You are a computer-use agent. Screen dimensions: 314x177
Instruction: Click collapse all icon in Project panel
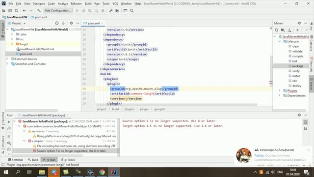pos(63,23)
